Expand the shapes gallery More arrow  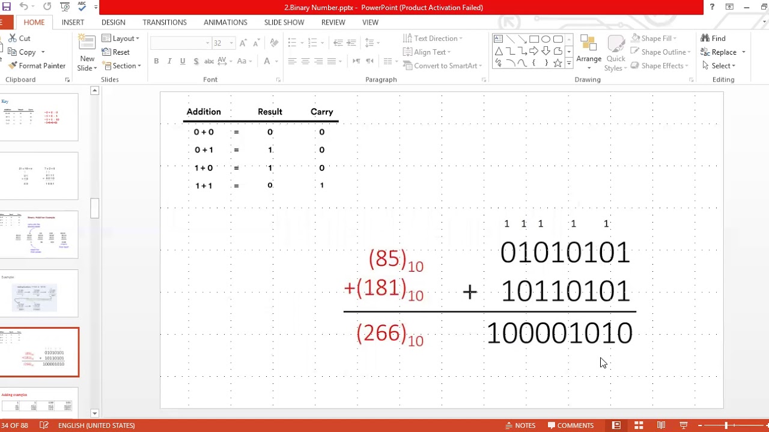(569, 64)
